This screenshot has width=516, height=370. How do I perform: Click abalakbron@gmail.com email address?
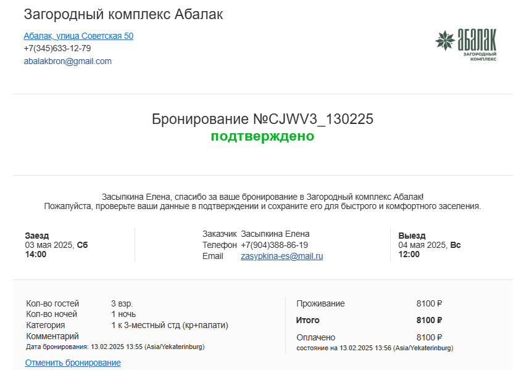coord(67,61)
